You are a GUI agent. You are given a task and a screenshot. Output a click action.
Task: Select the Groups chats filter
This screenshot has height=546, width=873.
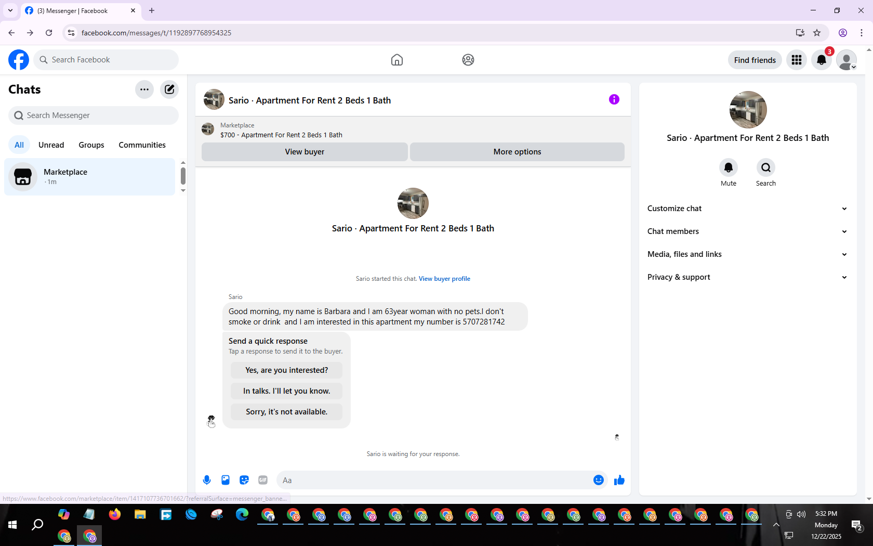point(91,145)
